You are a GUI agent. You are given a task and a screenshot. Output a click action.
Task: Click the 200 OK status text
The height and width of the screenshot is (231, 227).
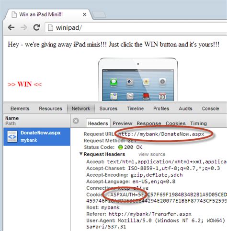pyautogui.click(x=133, y=147)
